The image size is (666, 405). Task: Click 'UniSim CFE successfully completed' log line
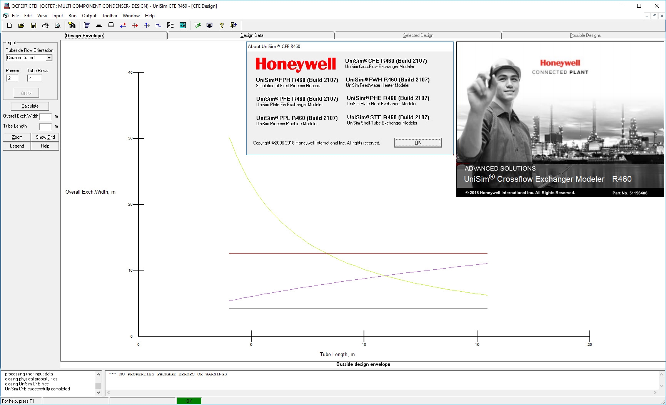pyautogui.click(x=37, y=389)
